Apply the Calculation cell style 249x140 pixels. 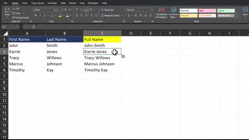[207, 16]
